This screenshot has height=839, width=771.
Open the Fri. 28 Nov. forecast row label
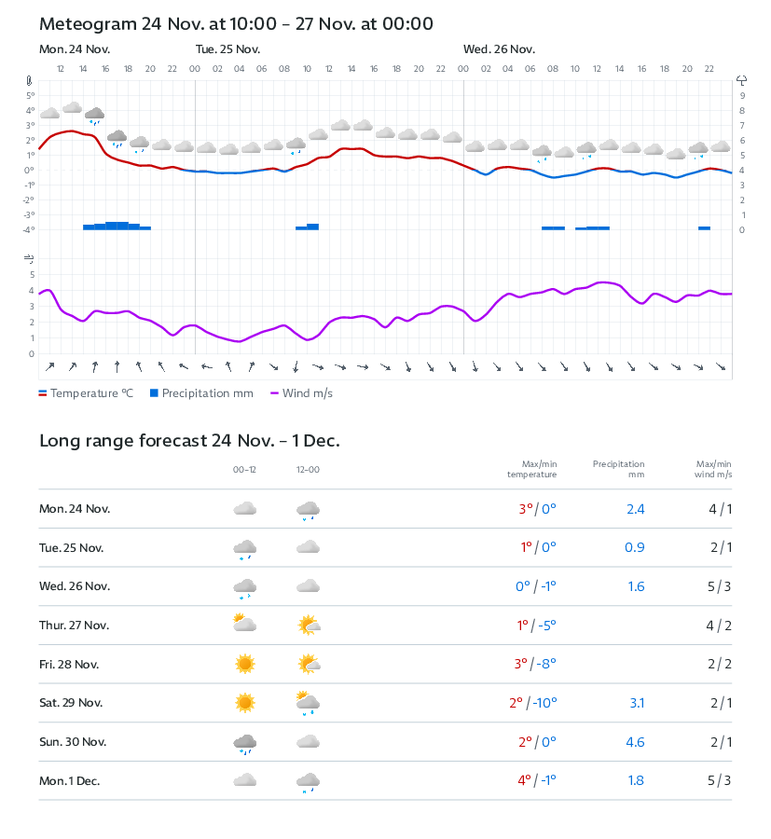pyautogui.click(x=69, y=664)
